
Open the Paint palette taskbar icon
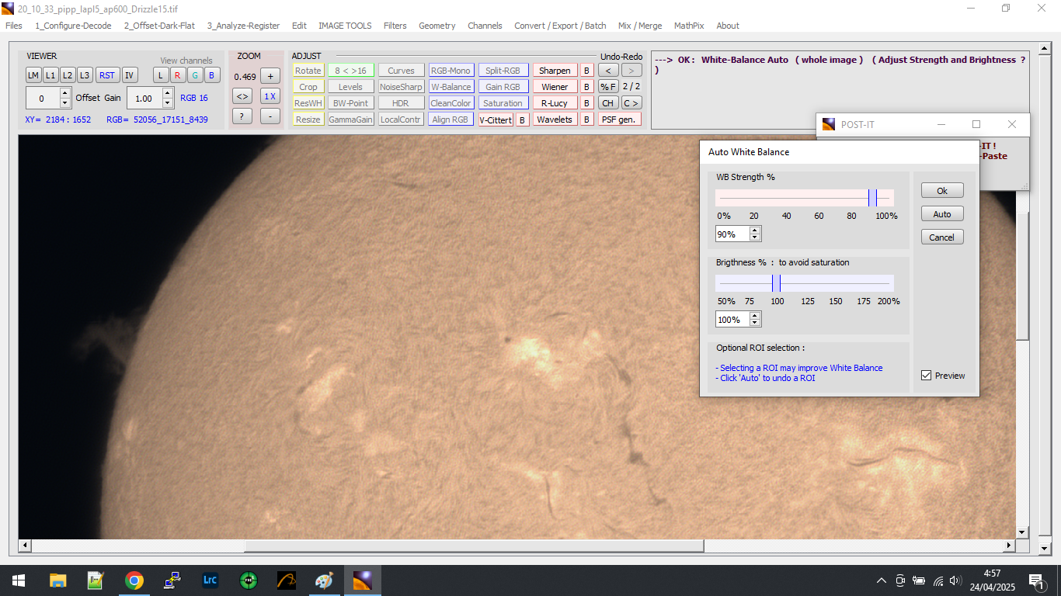(x=324, y=580)
